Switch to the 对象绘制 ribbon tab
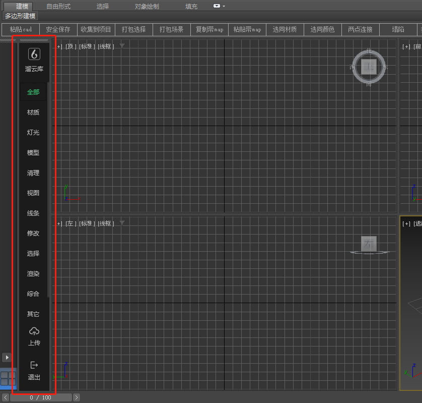This screenshot has width=422, height=403. coord(147,6)
